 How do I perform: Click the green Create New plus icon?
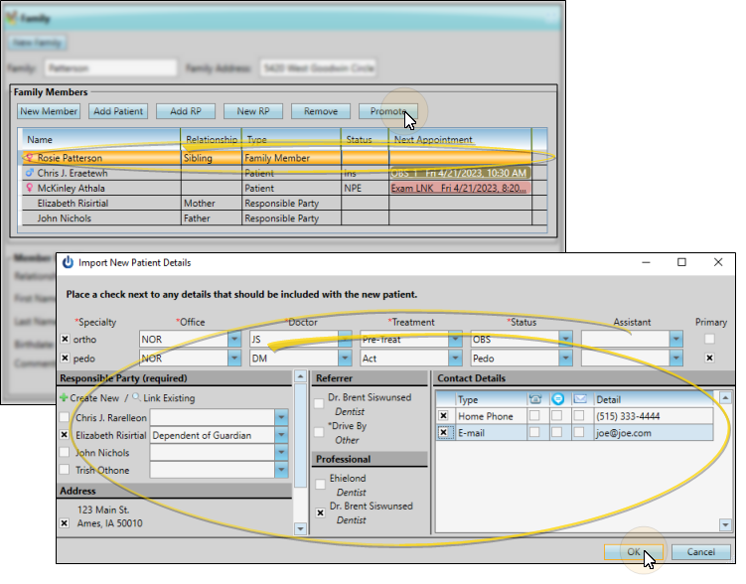(64, 398)
